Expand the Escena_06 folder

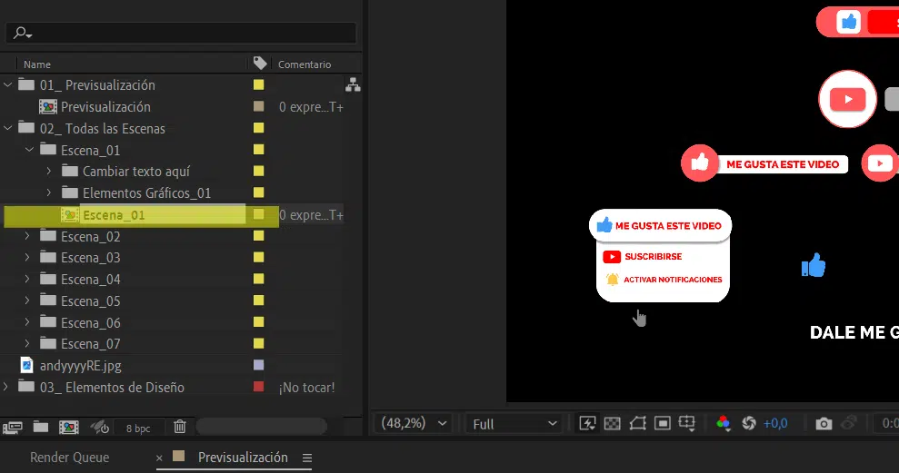(x=27, y=321)
